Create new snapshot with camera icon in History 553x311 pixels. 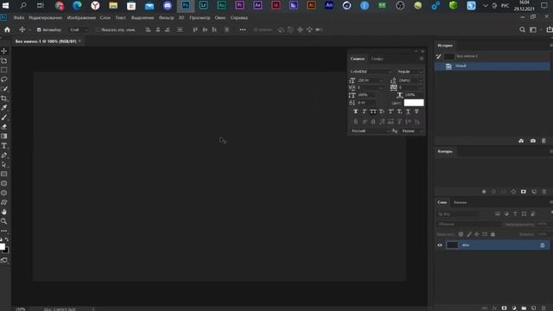[533, 141]
